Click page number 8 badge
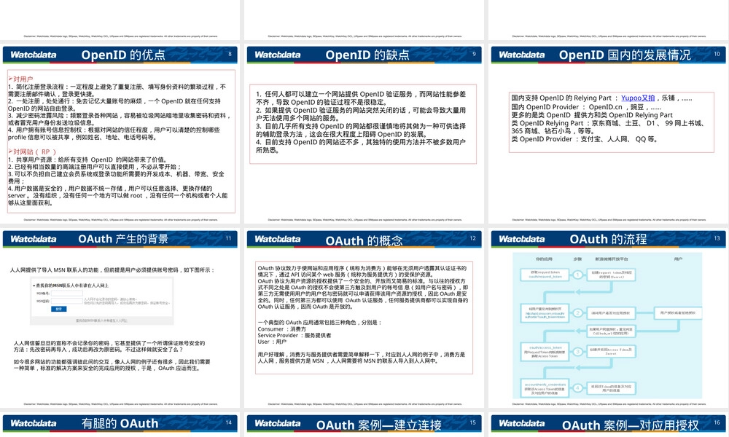Image resolution: width=729 pixels, height=437 pixels. [x=230, y=54]
